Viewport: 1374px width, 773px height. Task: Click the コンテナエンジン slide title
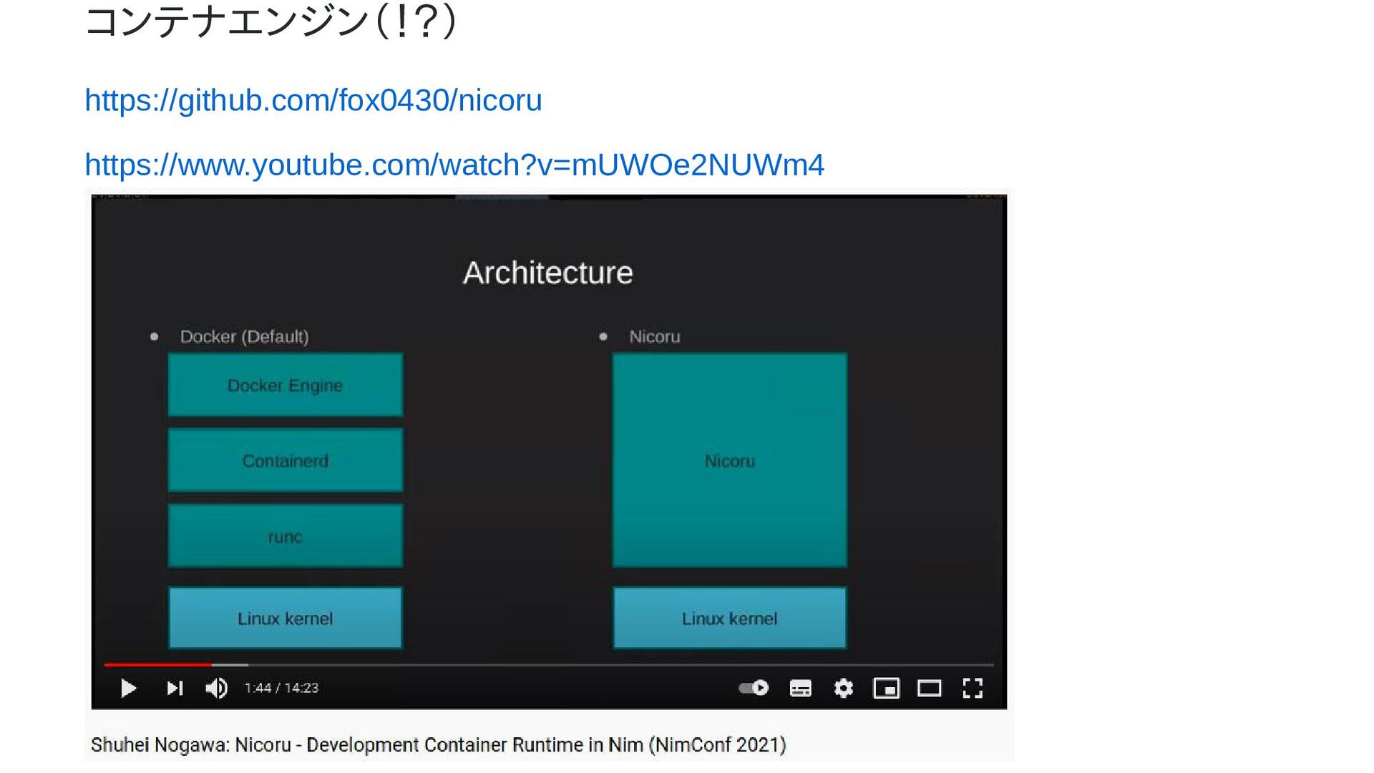(271, 21)
